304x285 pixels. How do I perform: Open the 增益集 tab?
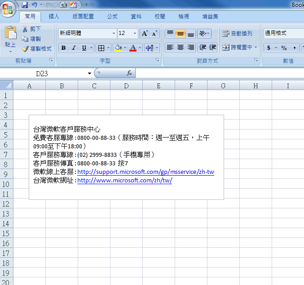[x=210, y=17]
